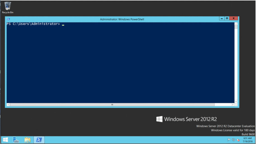Image resolution: width=256 pixels, height=144 pixels.
Task: Open the Recycle Bin desktop icon
Action: (x=8, y=8)
